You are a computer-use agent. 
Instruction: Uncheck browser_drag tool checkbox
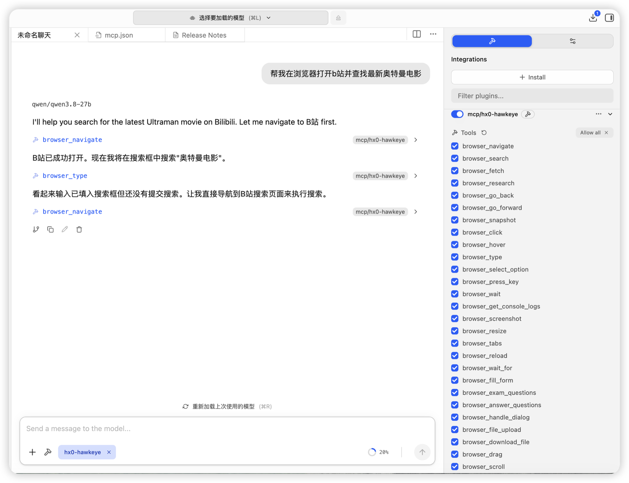pos(455,454)
